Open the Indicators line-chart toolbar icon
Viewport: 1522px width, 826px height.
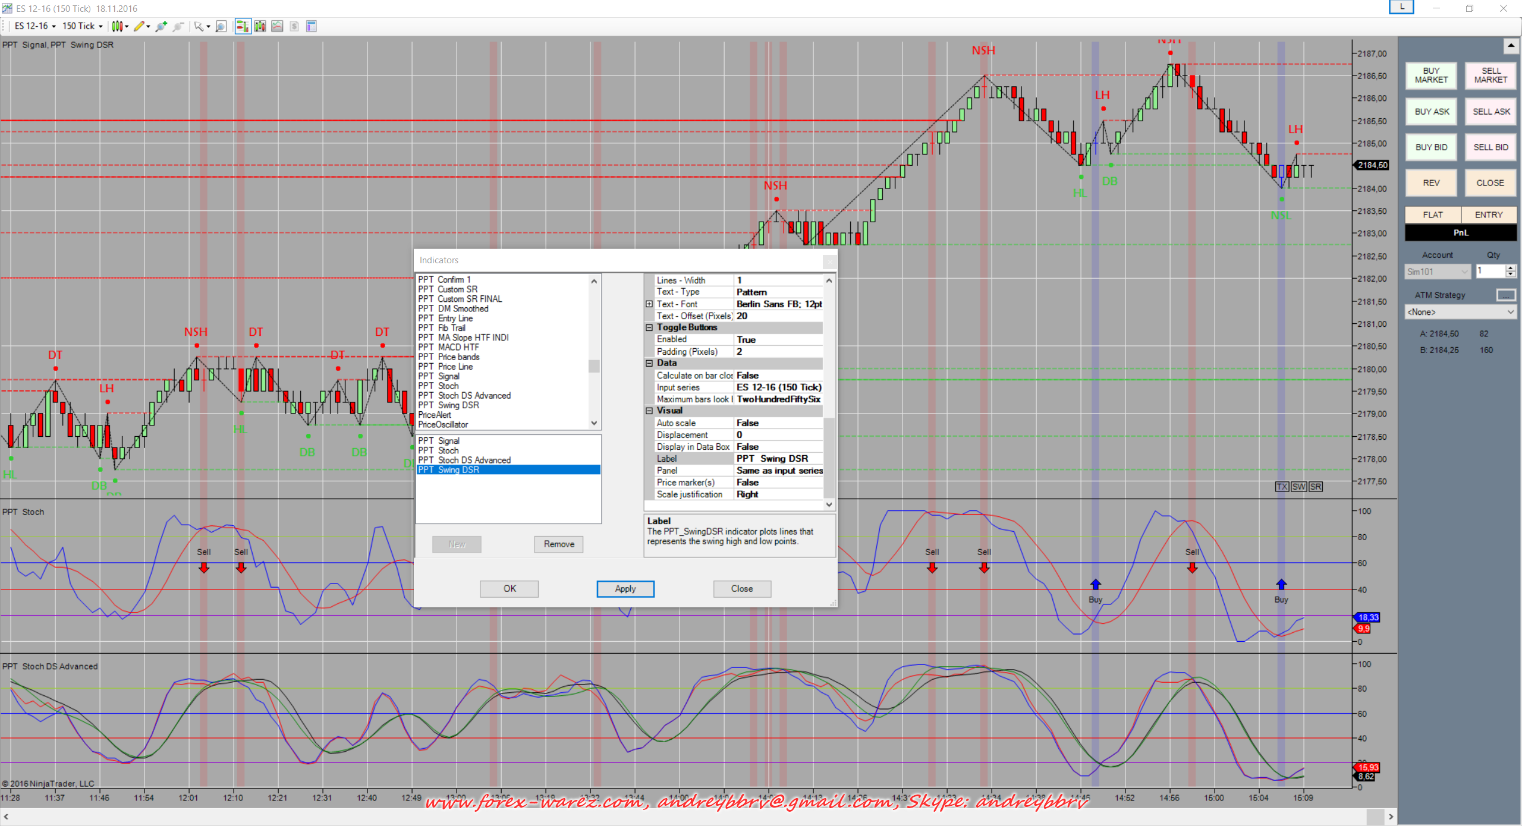[x=277, y=26]
